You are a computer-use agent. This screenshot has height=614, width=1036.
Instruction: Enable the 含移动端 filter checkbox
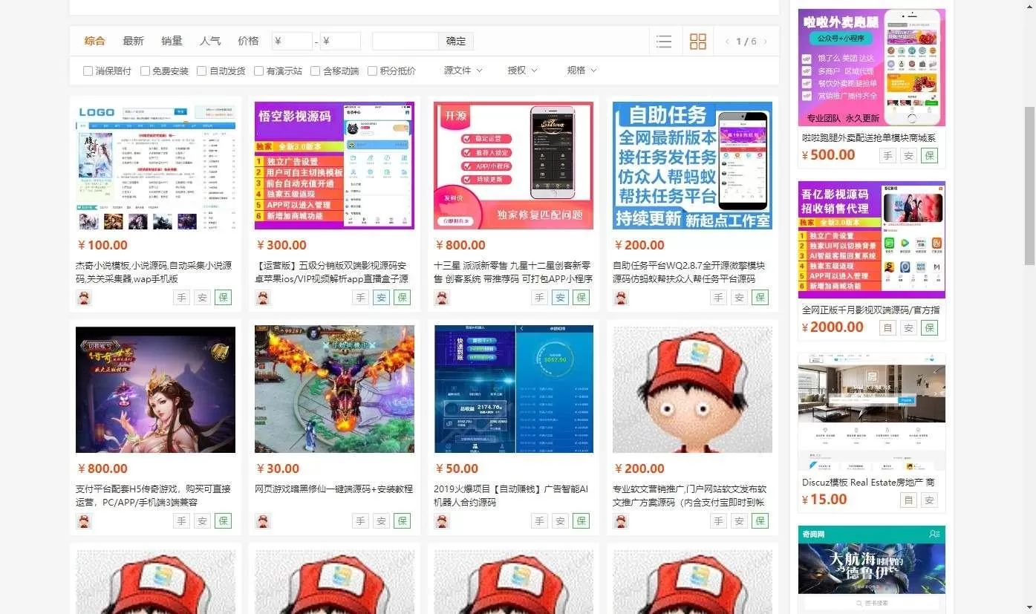coord(315,71)
